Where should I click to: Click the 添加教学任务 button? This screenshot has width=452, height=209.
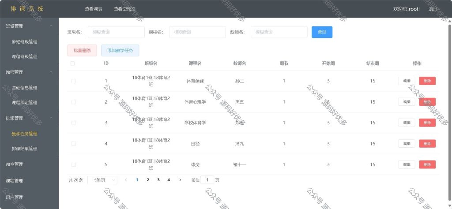point(120,50)
